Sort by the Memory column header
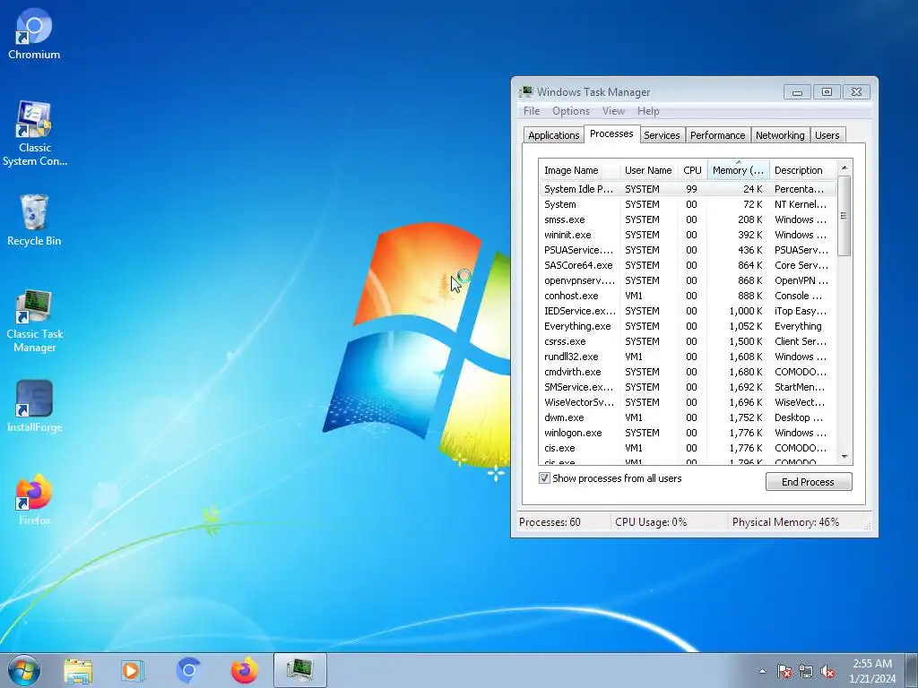Viewport: 918px width, 688px height. pyautogui.click(x=739, y=170)
